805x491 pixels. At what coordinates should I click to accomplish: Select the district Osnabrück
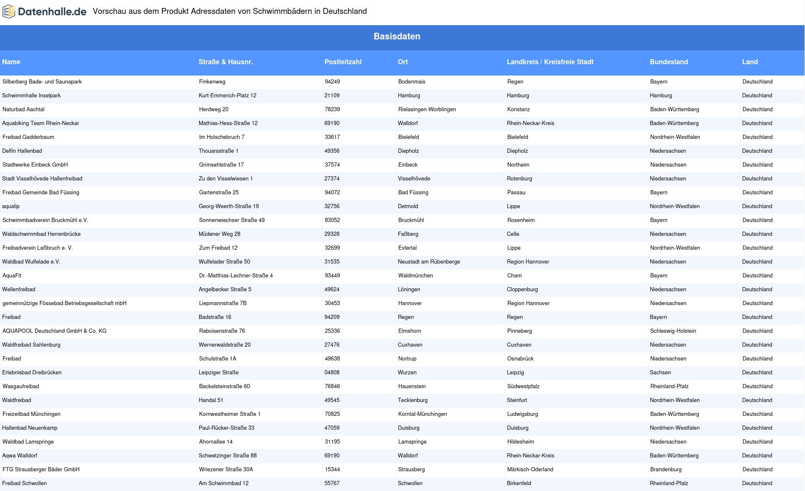520,359
